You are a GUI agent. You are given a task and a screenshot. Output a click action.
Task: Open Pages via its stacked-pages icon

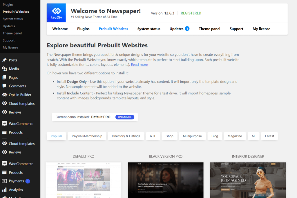click(x=4, y=78)
